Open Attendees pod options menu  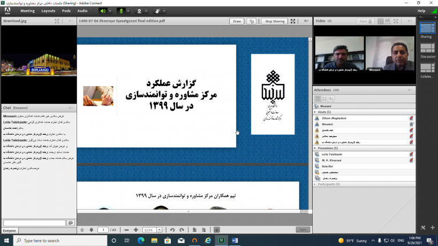coord(410,90)
